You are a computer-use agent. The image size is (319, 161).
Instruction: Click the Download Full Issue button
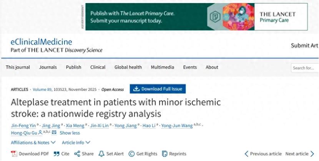158,89
